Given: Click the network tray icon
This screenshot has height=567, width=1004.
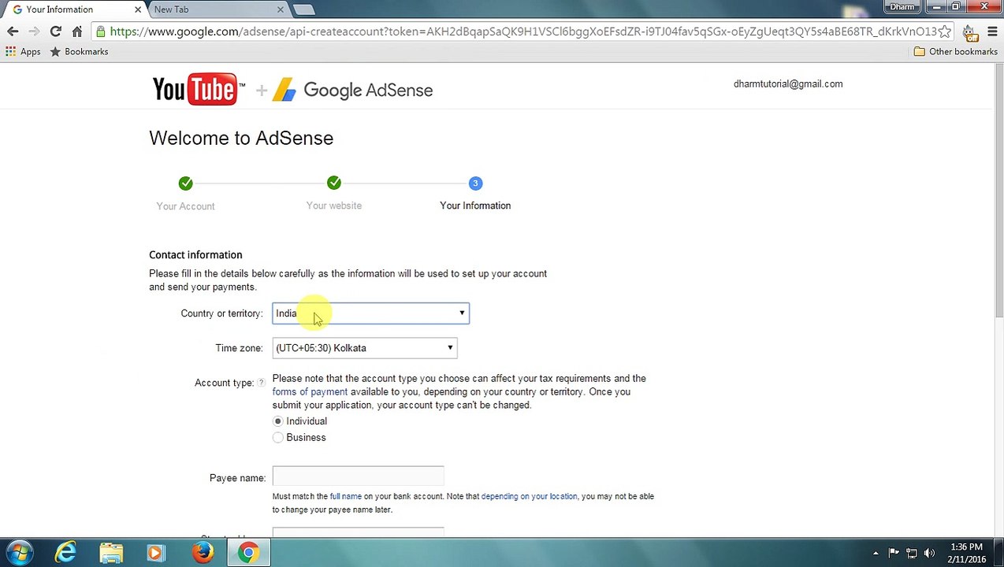Looking at the screenshot, I should (912, 553).
